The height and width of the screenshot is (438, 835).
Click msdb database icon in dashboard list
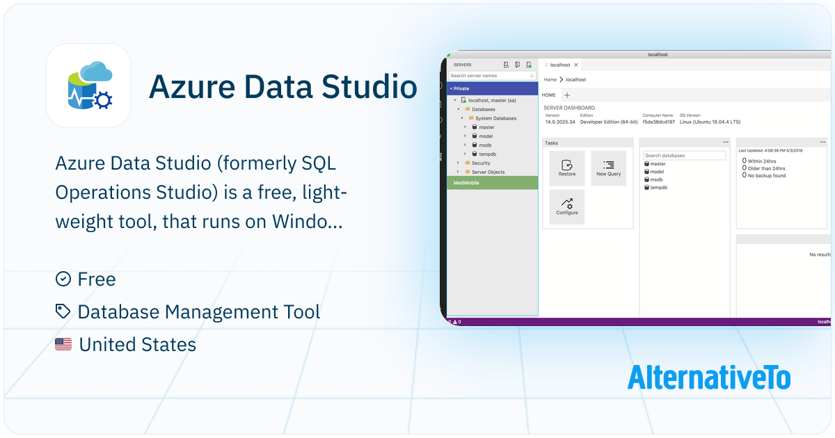(646, 179)
